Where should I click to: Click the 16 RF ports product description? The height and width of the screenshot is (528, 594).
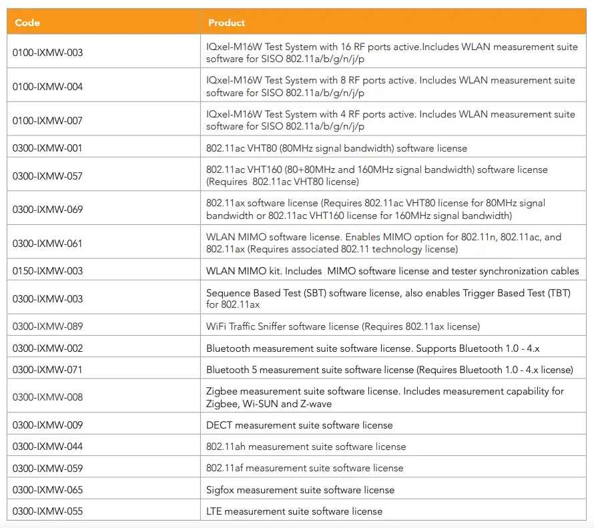point(392,53)
